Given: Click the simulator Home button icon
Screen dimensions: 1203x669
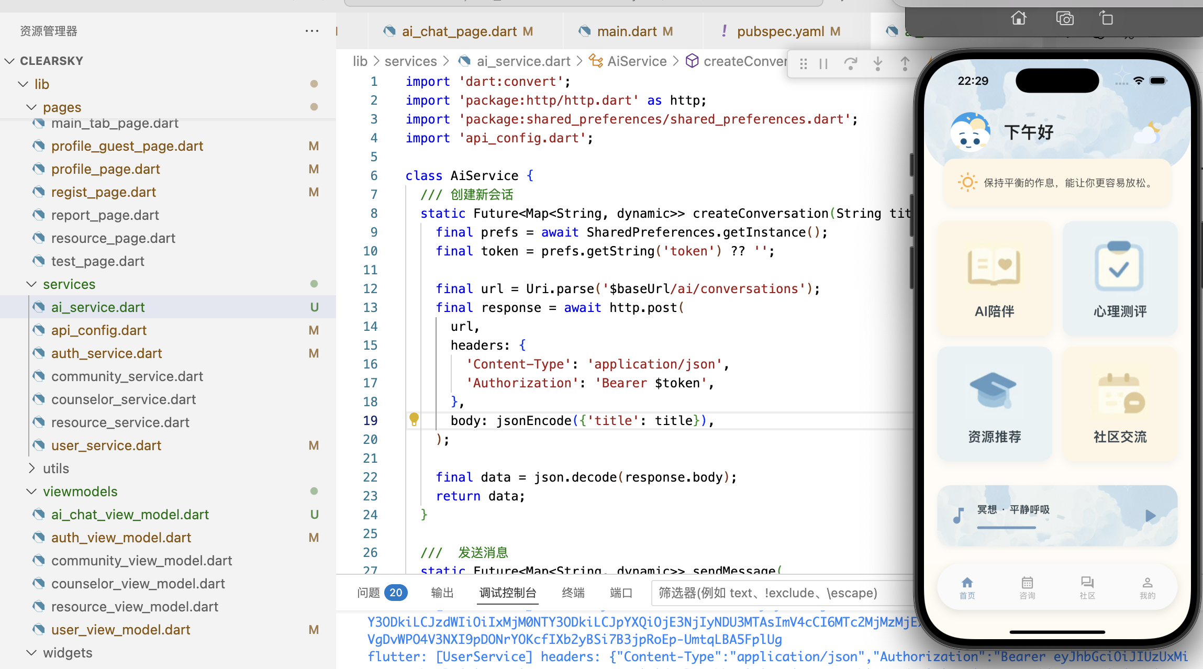Looking at the screenshot, I should pyautogui.click(x=1019, y=18).
